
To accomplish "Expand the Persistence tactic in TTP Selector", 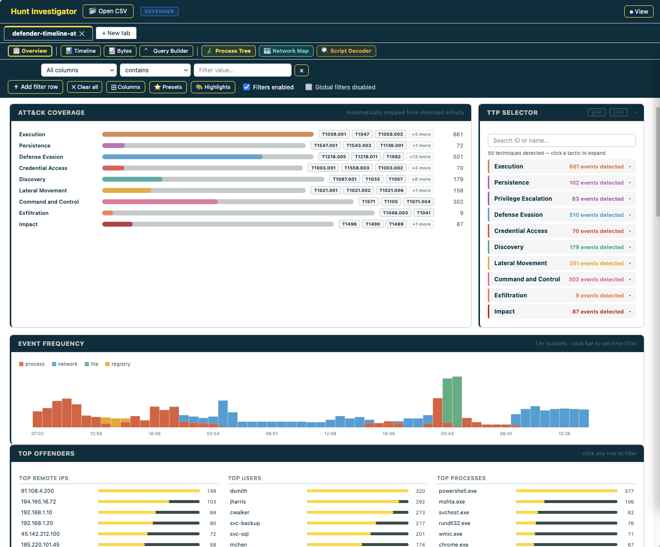I will pos(562,183).
